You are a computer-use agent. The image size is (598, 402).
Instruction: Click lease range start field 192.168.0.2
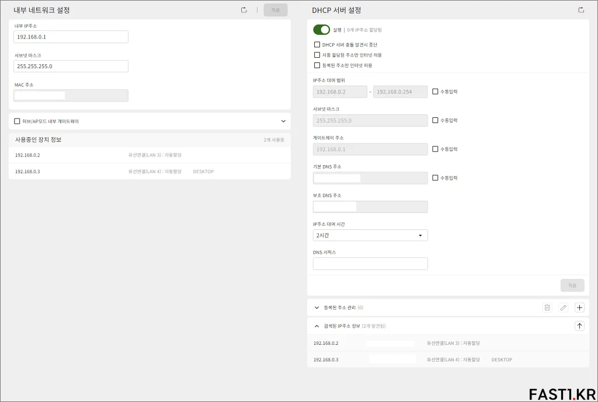340,92
